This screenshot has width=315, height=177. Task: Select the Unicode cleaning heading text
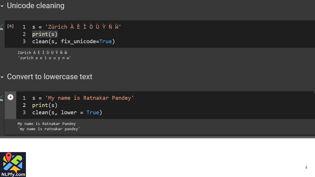[35, 6]
